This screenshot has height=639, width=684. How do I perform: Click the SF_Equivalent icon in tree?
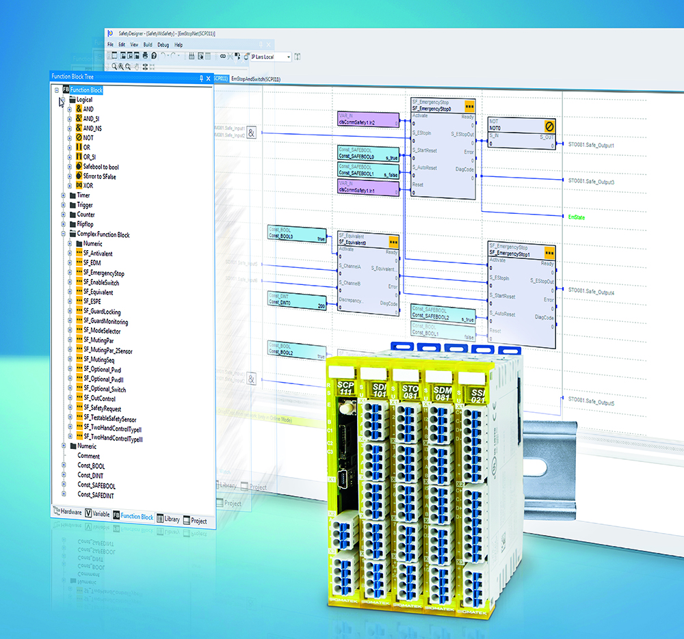point(79,291)
